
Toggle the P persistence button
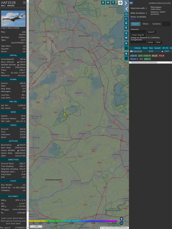(x=126, y=43)
